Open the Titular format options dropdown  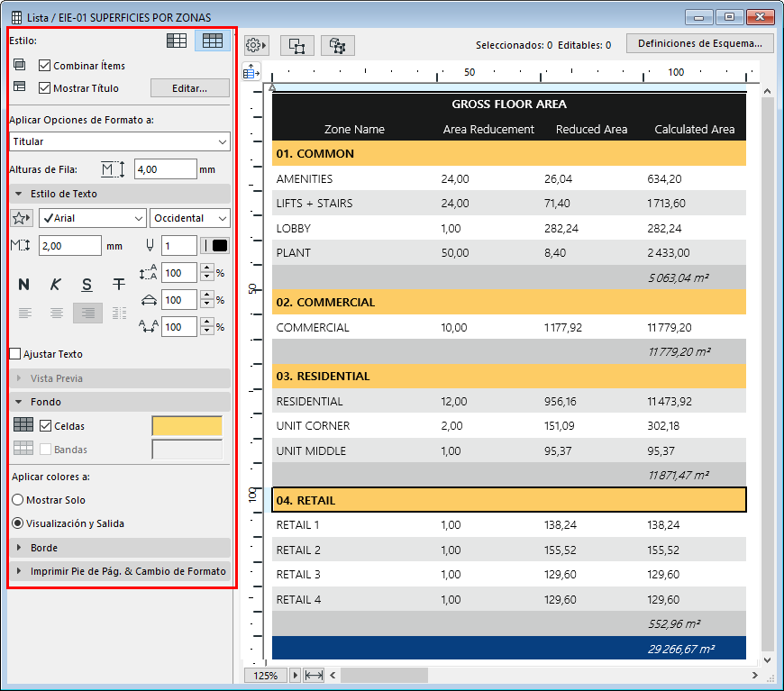tap(119, 141)
